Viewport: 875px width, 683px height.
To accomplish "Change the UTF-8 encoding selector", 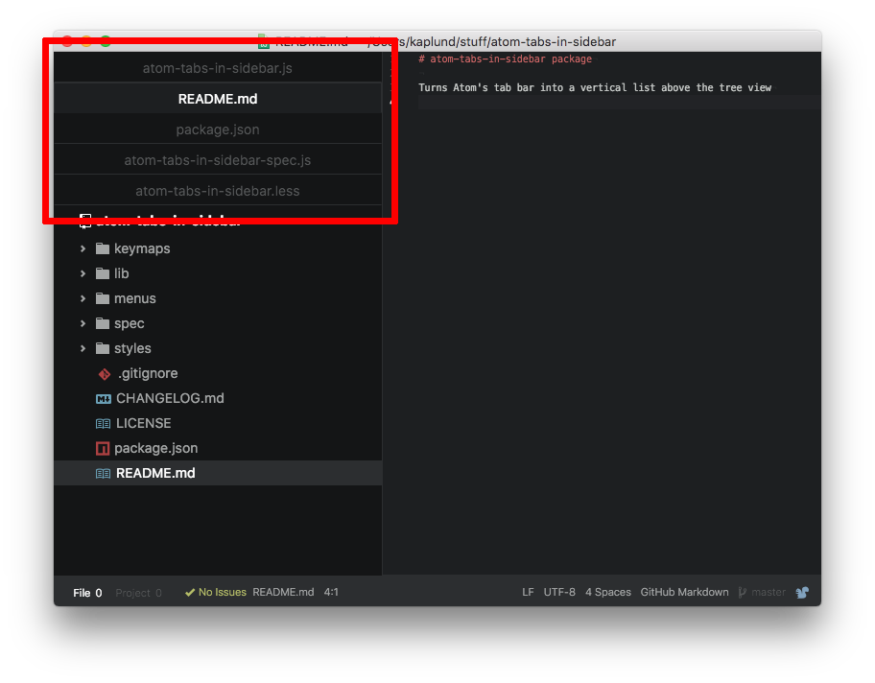I will pyautogui.click(x=559, y=592).
